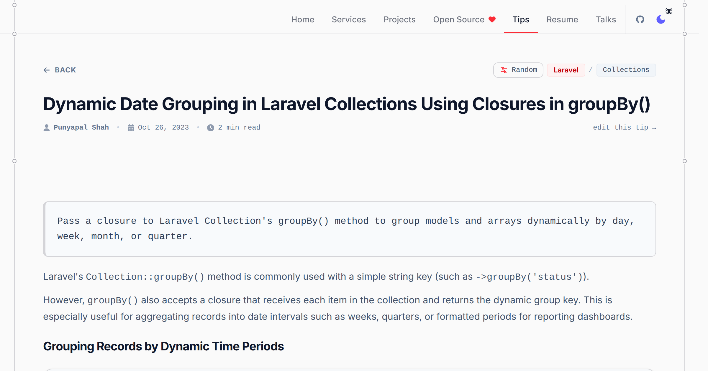This screenshot has height=371, width=708.
Task: Click the calendar icon
Action: (x=131, y=128)
